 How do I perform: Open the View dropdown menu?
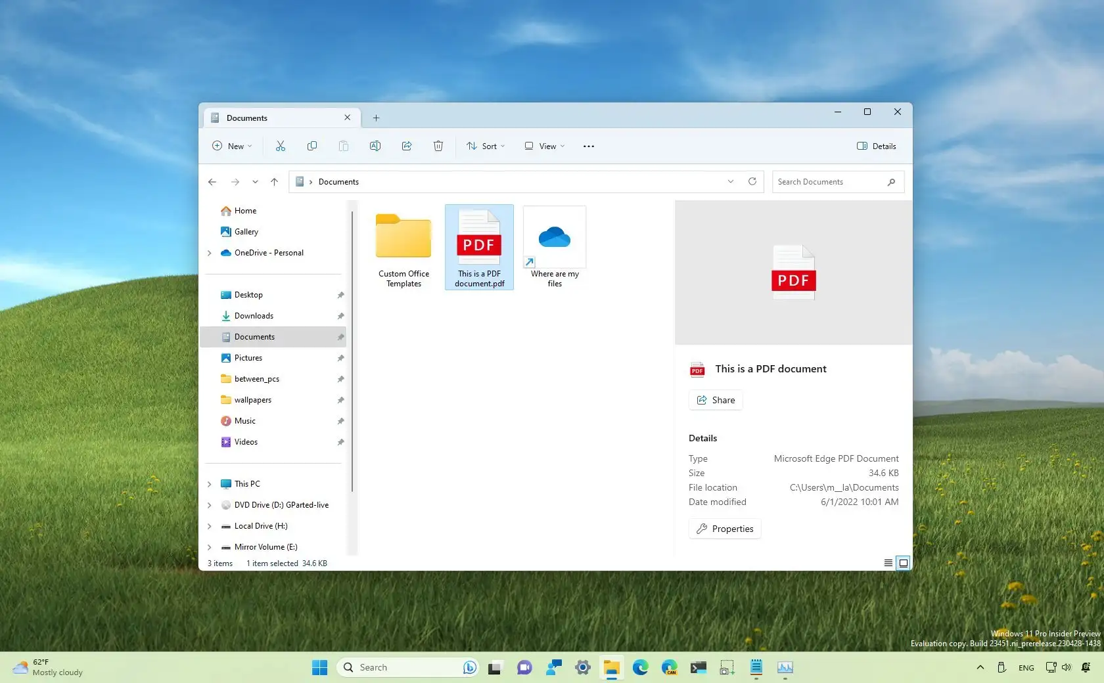coord(544,146)
